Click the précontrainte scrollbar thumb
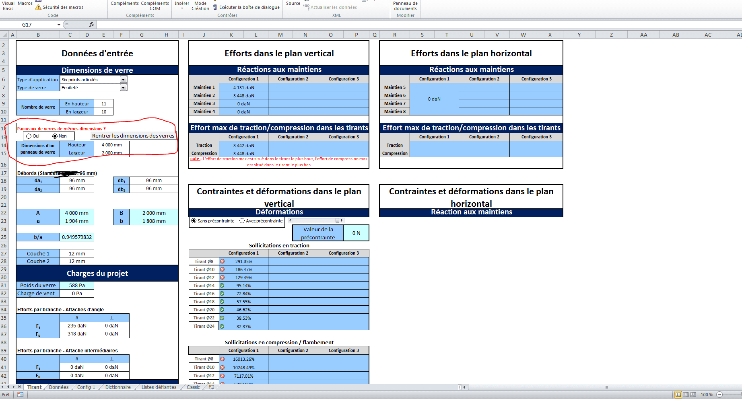Image resolution: width=742 pixels, height=399 pixels. (337, 220)
